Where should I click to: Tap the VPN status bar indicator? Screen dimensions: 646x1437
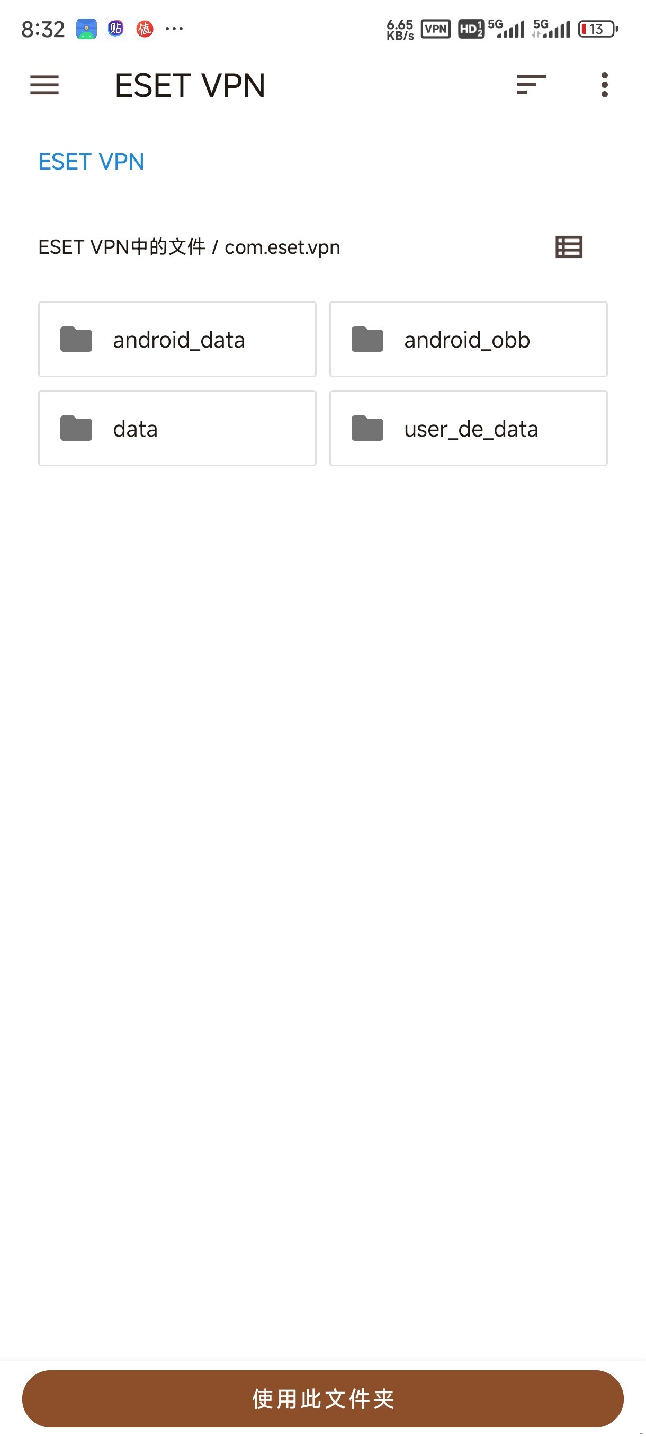[x=435, y=29]
